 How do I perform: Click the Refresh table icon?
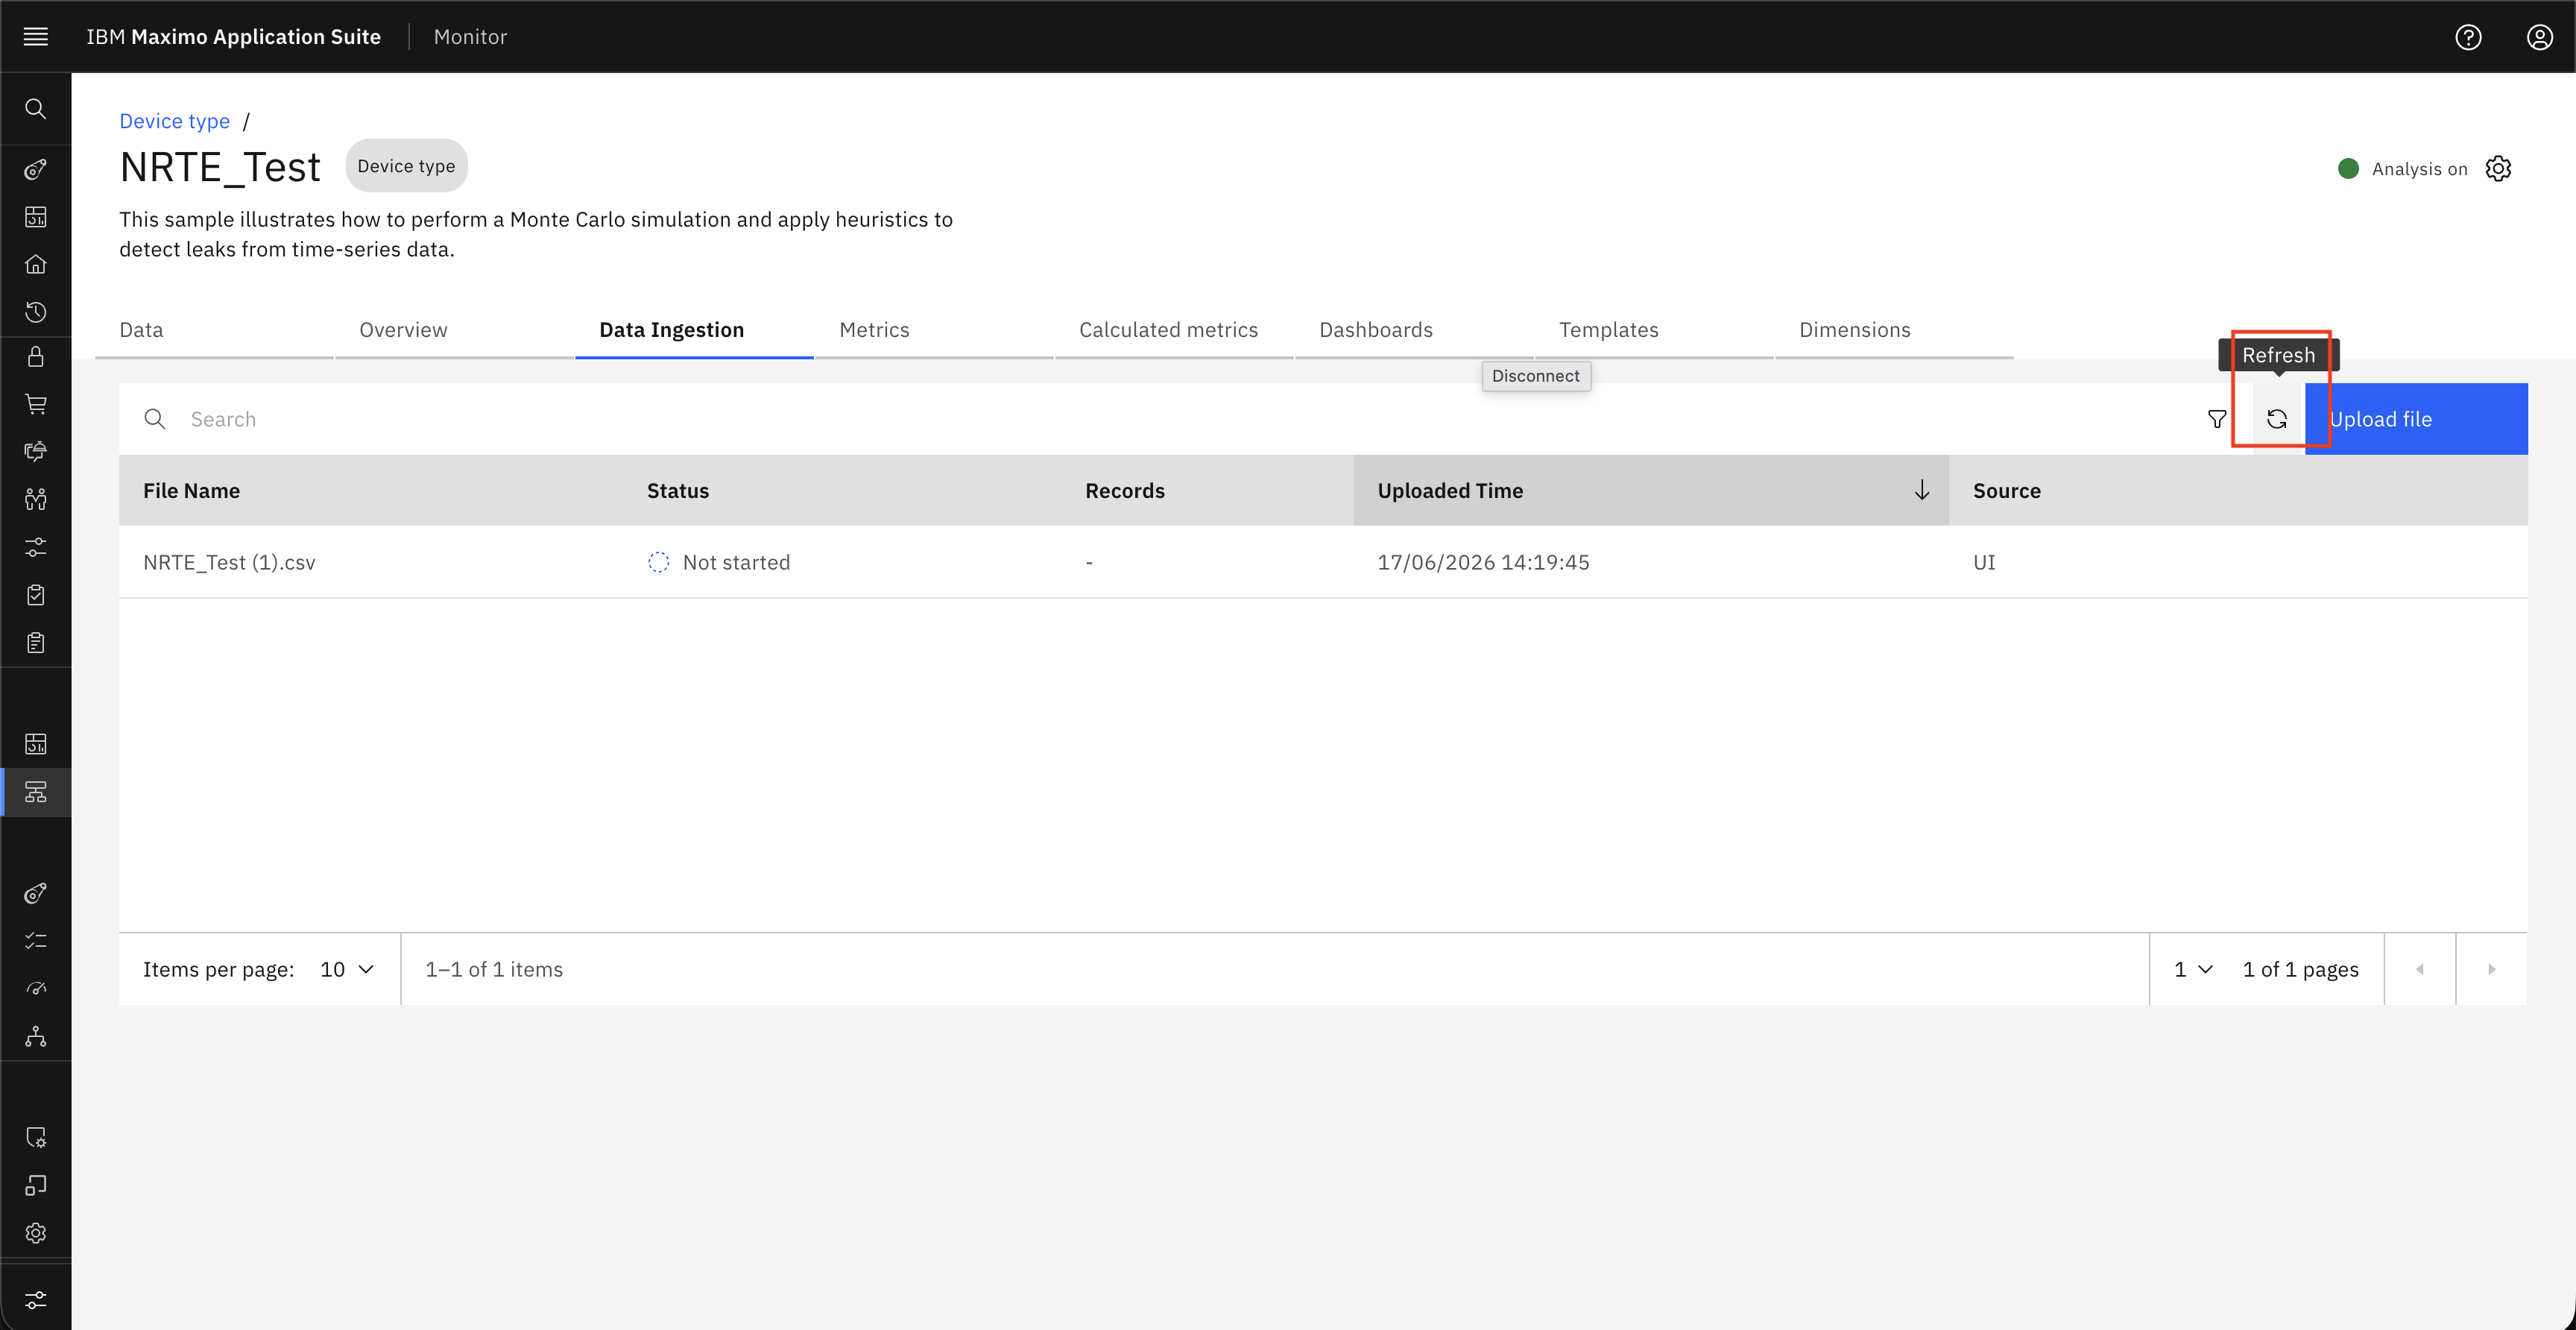2277,419
